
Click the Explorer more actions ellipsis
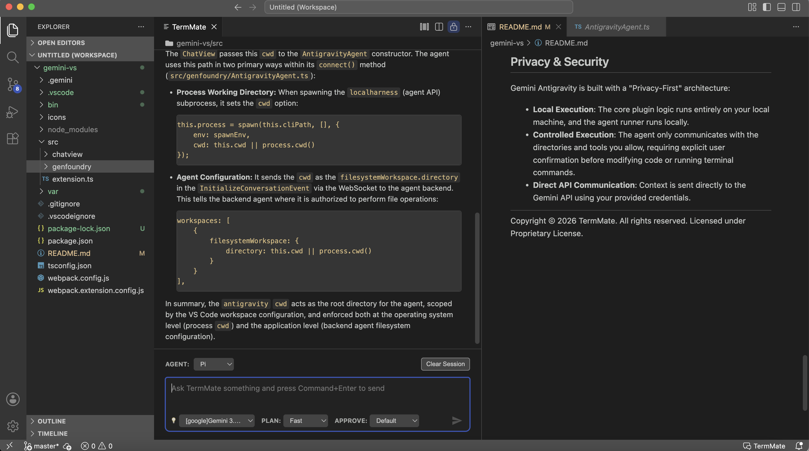click(x=141, y=27)
